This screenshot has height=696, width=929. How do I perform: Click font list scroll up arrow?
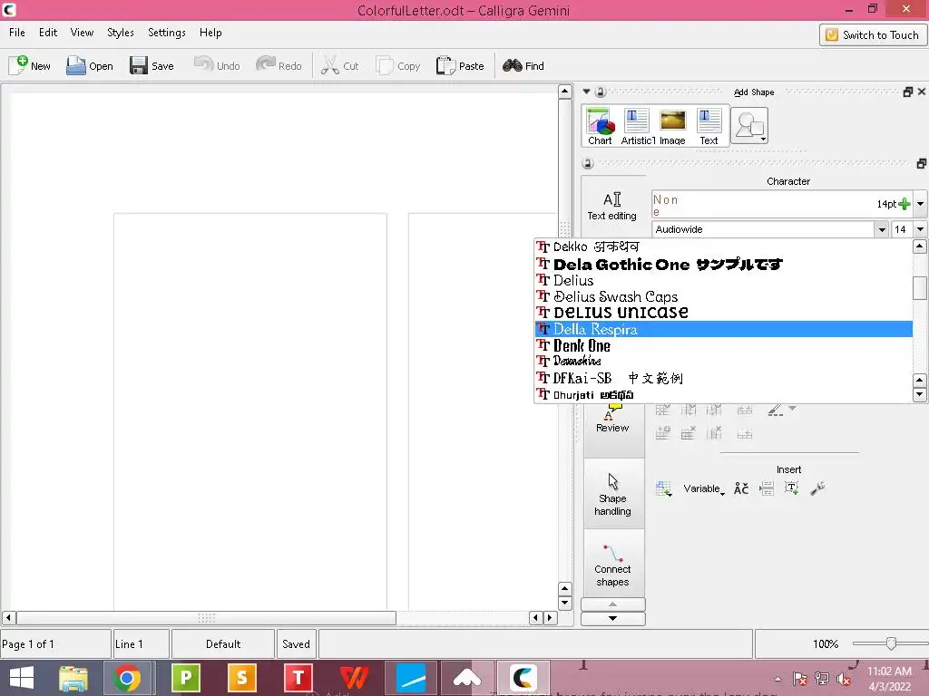(x=920, y=246)
